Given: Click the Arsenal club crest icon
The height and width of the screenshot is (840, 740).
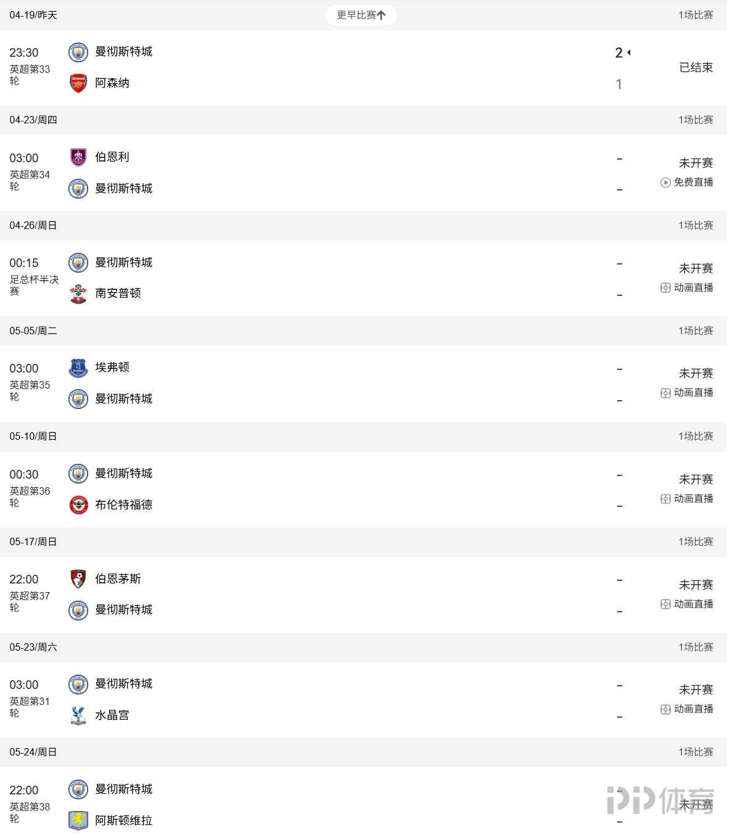Looking at the screenshot, I should click(x=78, y=83).
